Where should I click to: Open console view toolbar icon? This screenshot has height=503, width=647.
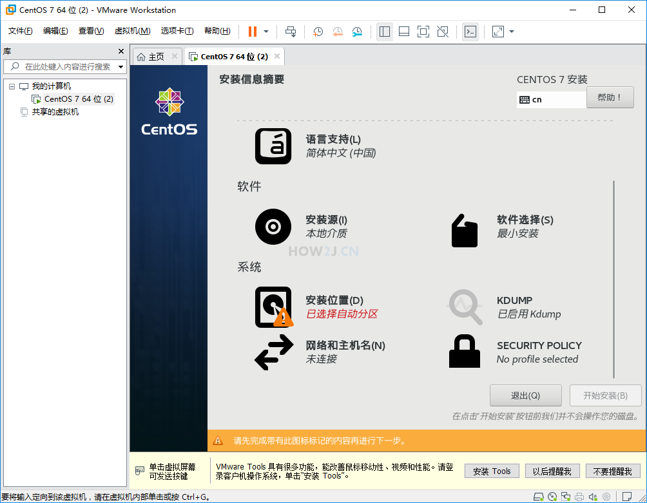click(470, 32)
